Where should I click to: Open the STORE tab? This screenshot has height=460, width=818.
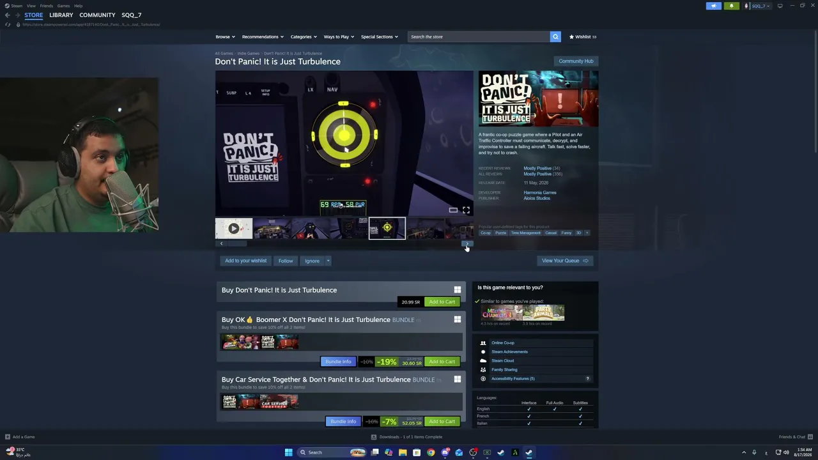tap(34, 15)
